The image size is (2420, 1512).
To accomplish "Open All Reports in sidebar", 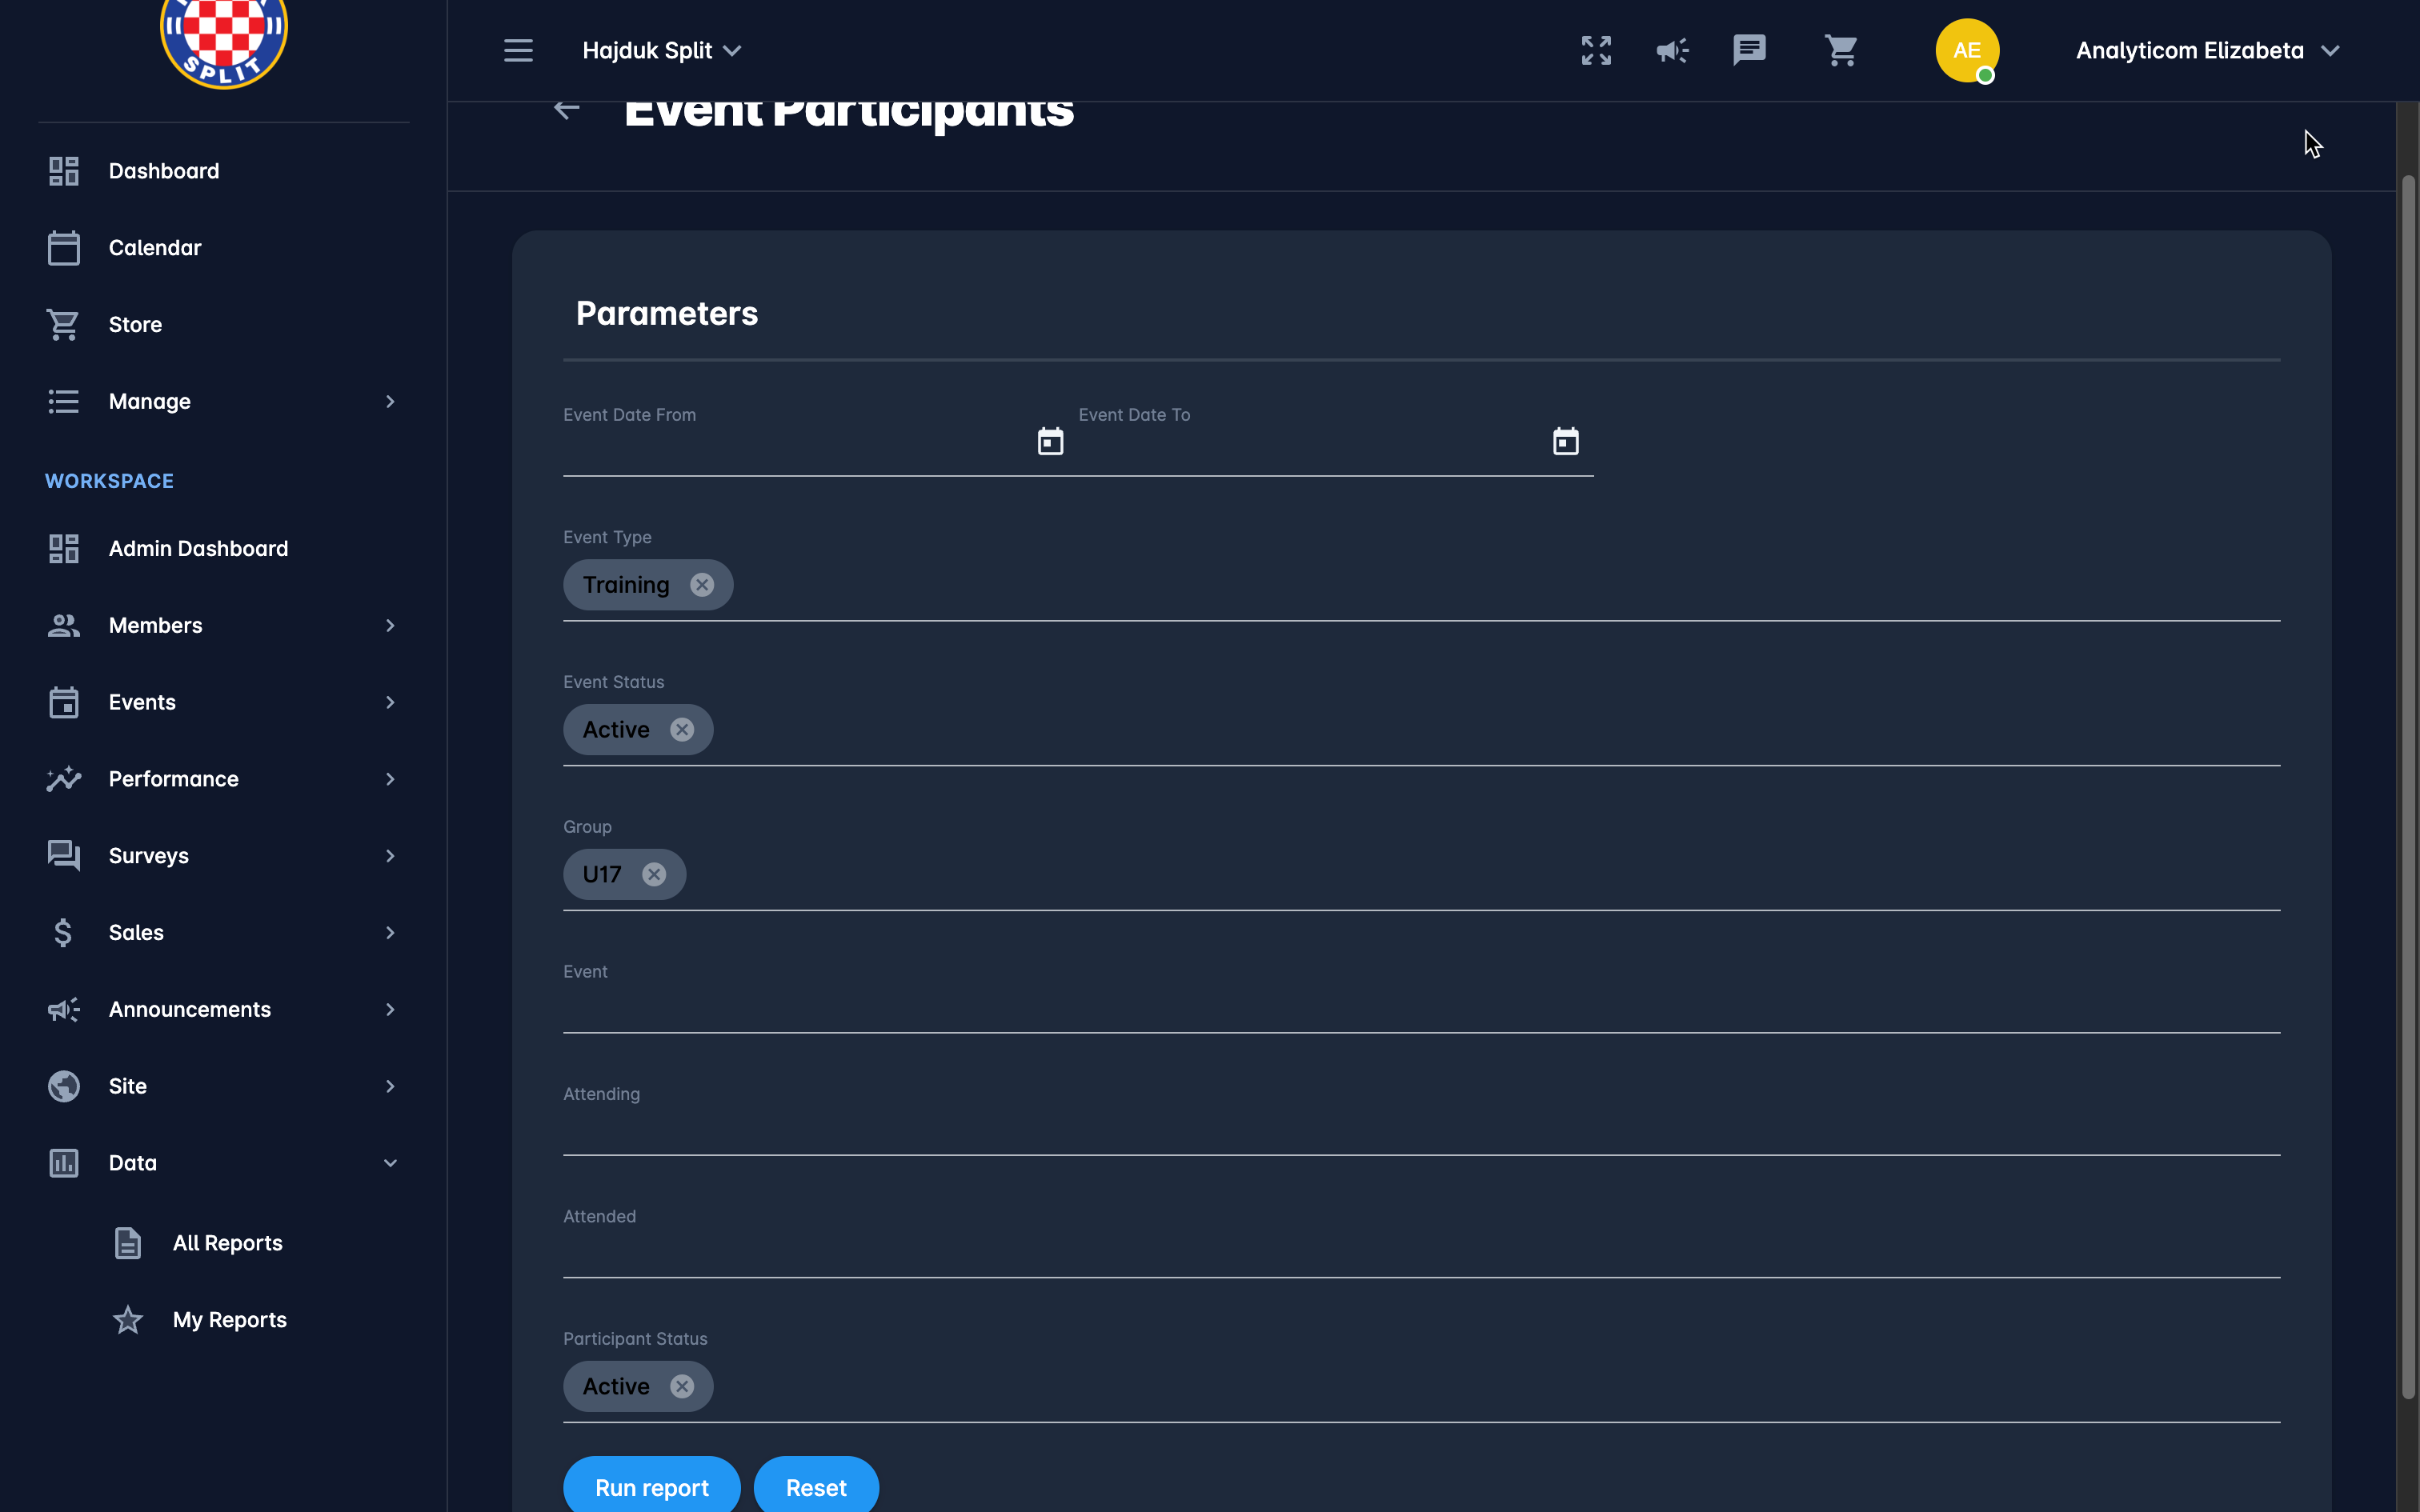I will point(227,1243).
